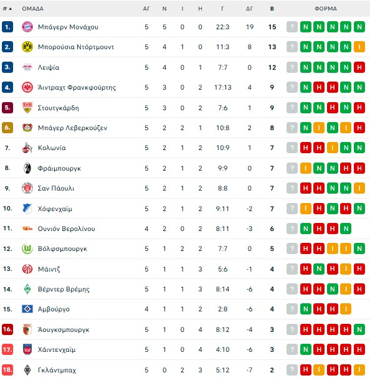Click the Werder Bremen diamond logo

coord(27,289)
